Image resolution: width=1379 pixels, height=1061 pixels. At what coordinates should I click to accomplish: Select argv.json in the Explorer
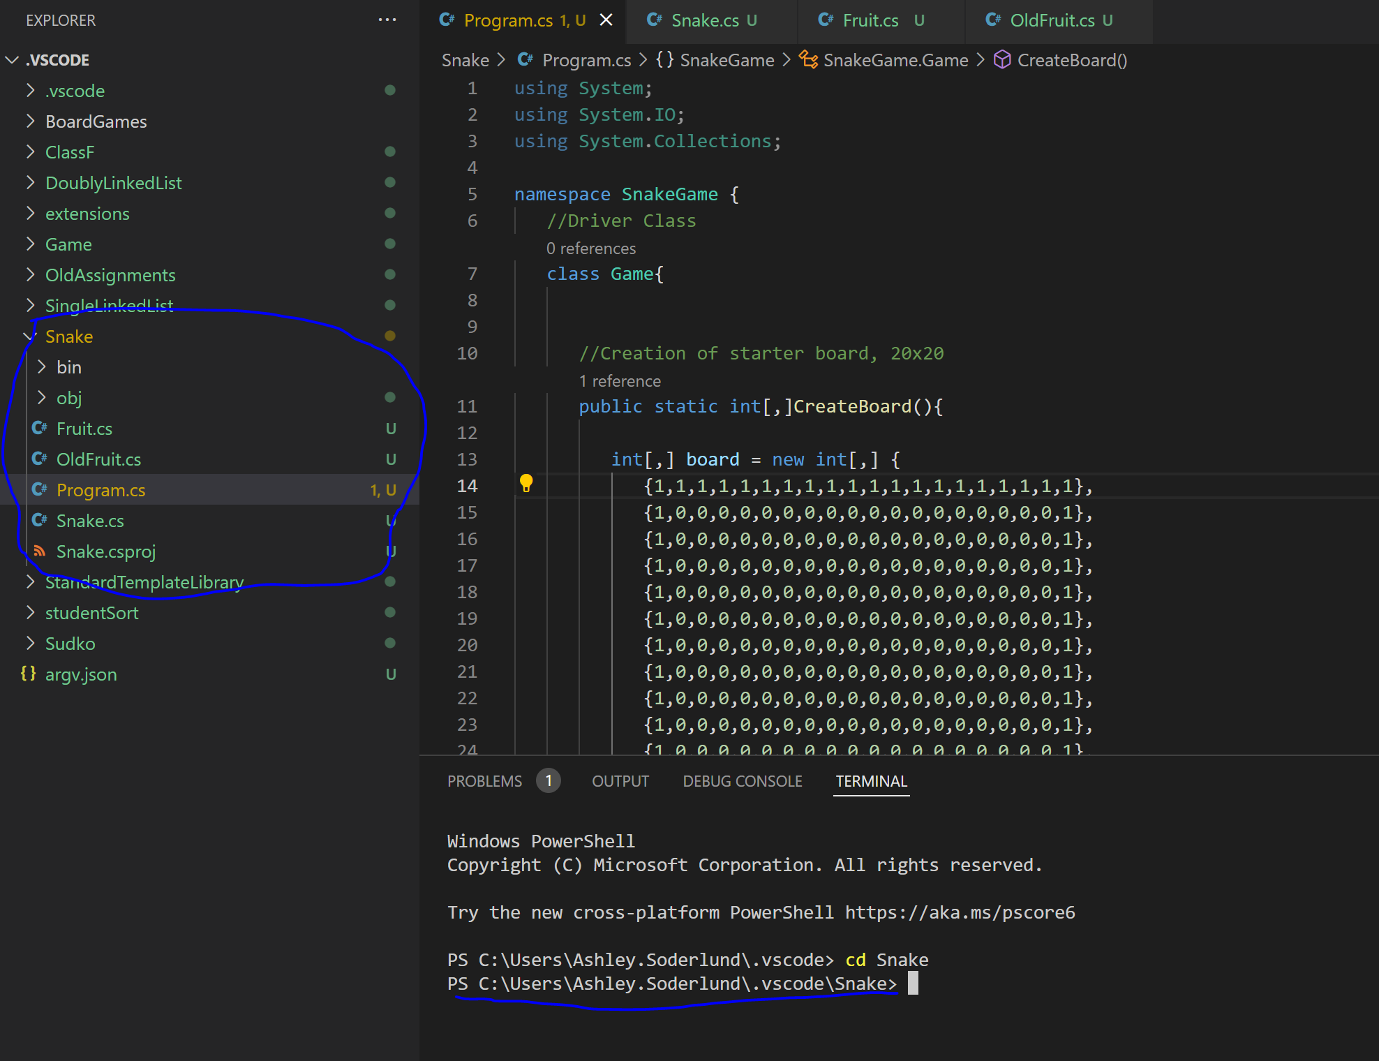click(x=80, y=674)
